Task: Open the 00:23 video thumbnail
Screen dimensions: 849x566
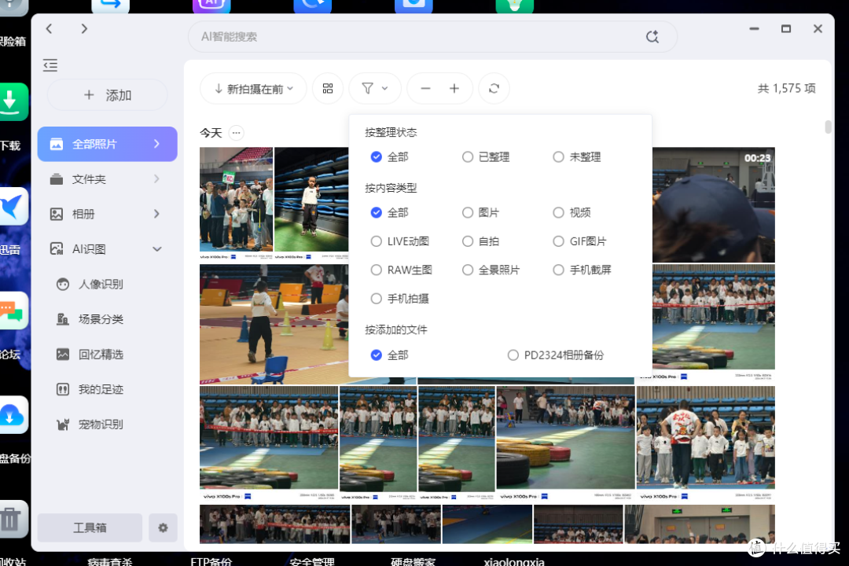Action: (714, 204)
